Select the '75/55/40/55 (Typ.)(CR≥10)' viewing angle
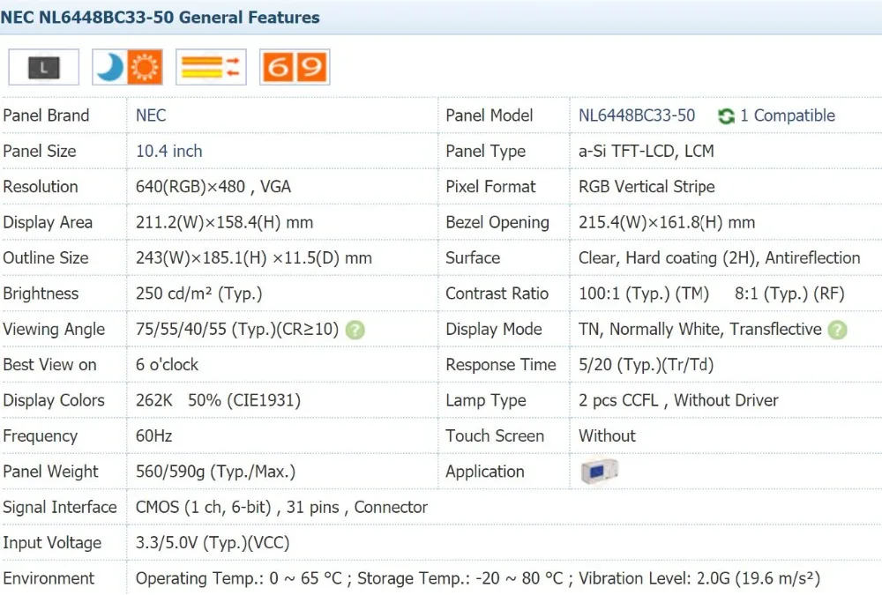This screenshot has width=882, height=595. point(237,329)
